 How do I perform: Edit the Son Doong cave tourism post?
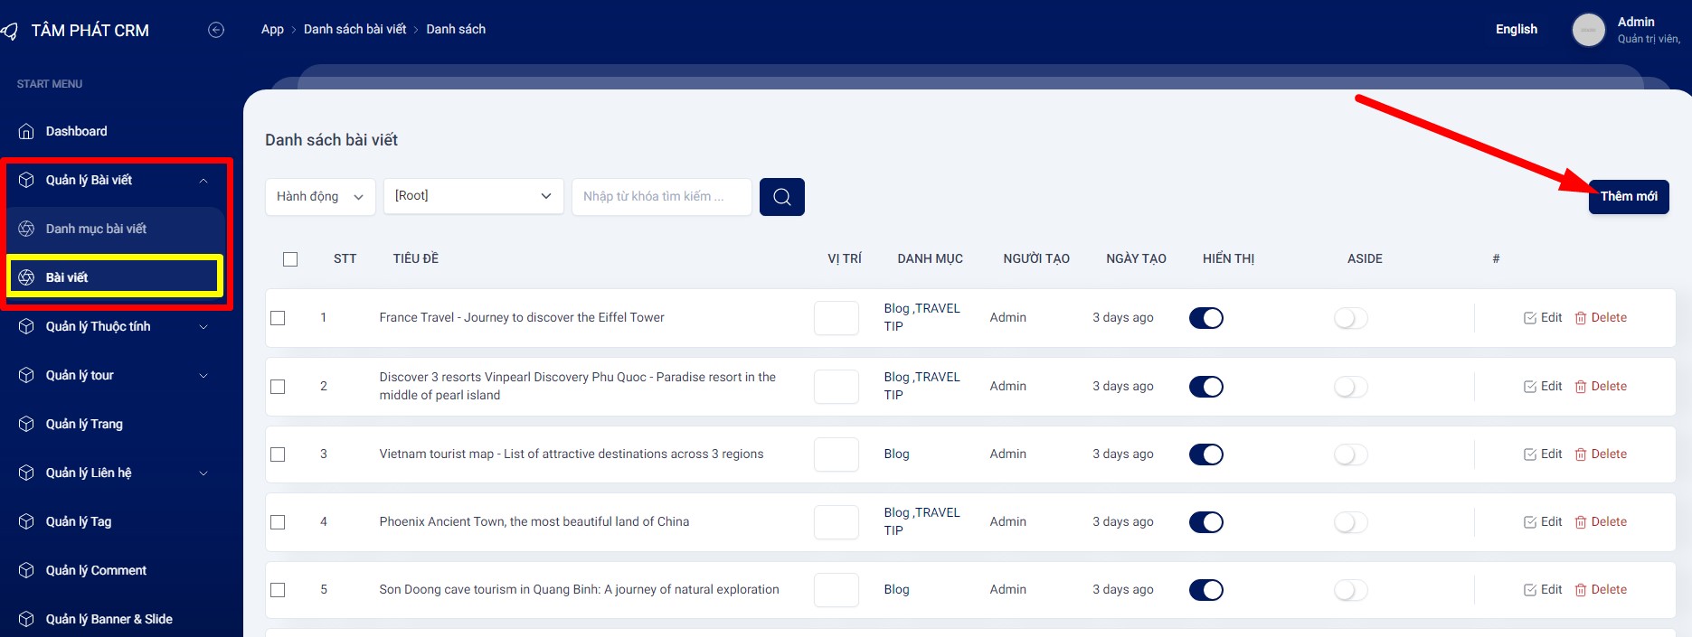pos(1543,590)
